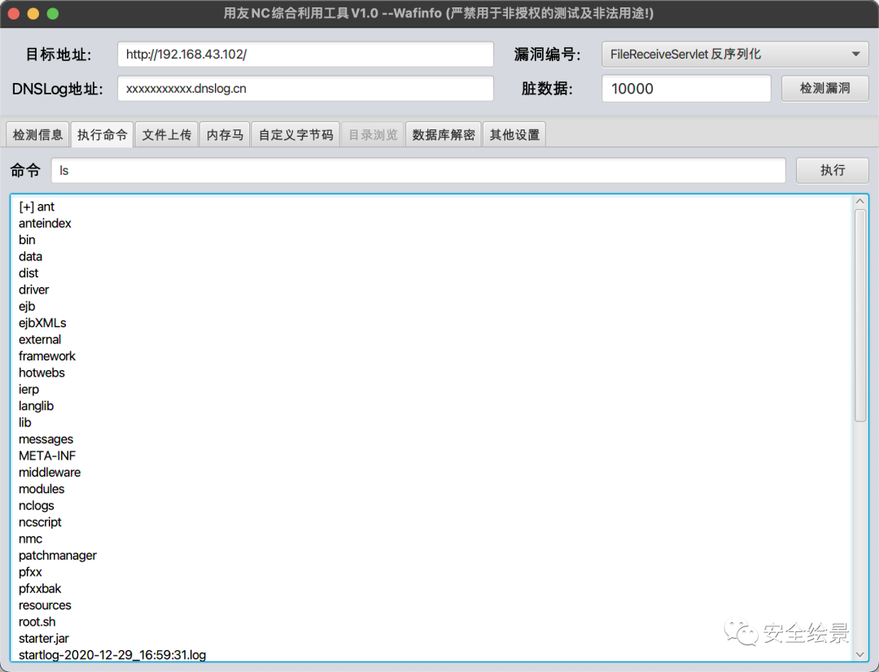The height and width of the screenshot is (672, 879).
Task: Click the 'external' output line
Action: 40,339
